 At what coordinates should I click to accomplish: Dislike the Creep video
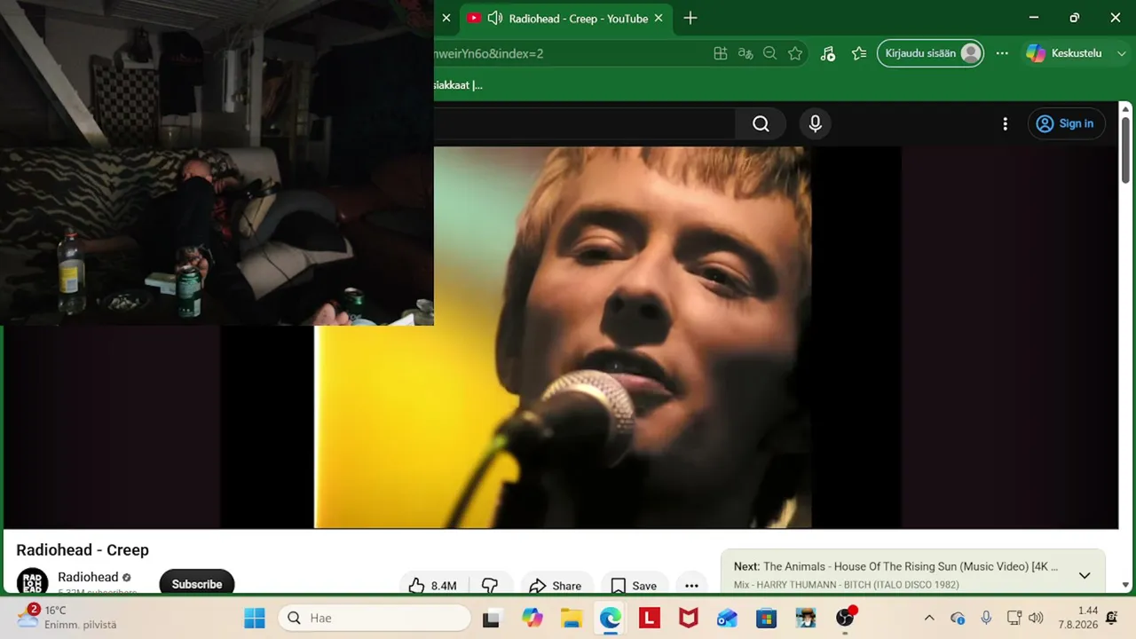[x=490, y=586]
